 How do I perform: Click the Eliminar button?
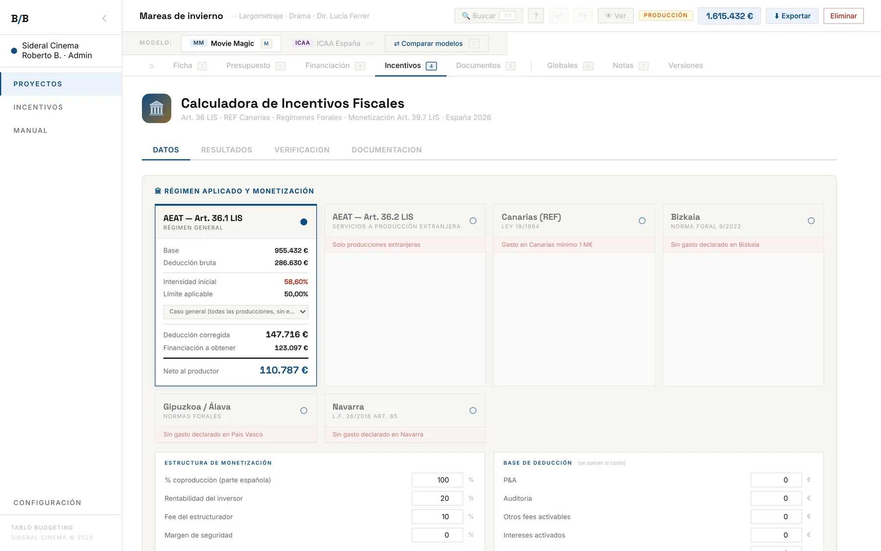(x=843, y=16)
